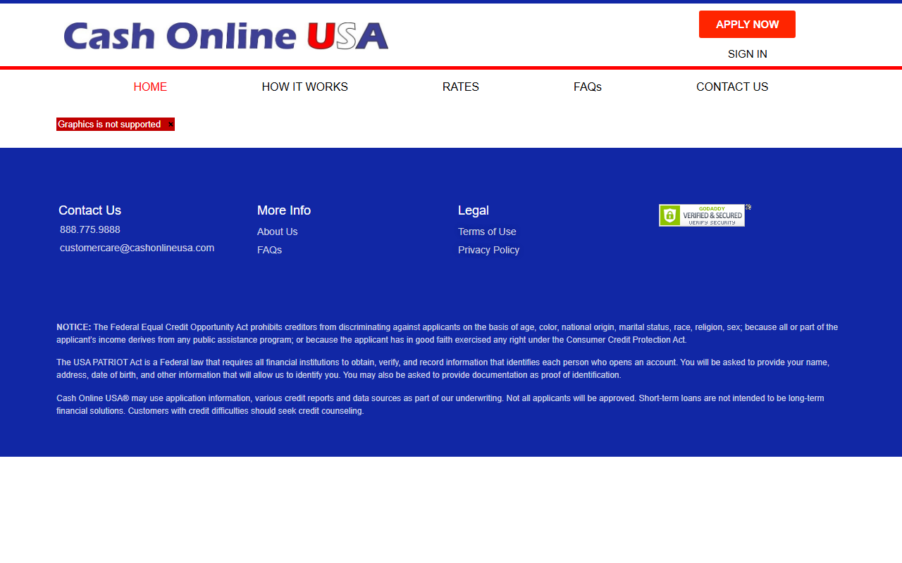Open the FAQs link under More Info

click(269, 250)
